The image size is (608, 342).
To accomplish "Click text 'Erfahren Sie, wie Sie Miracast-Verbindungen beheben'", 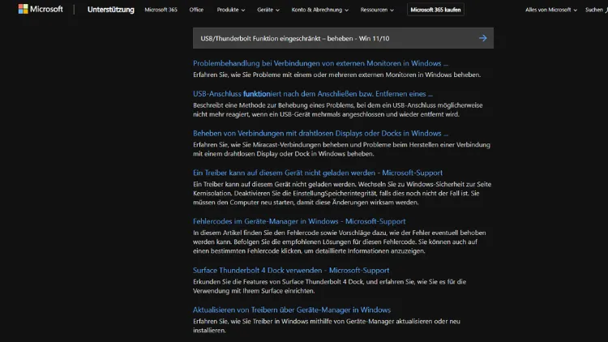I will (268, 144).
